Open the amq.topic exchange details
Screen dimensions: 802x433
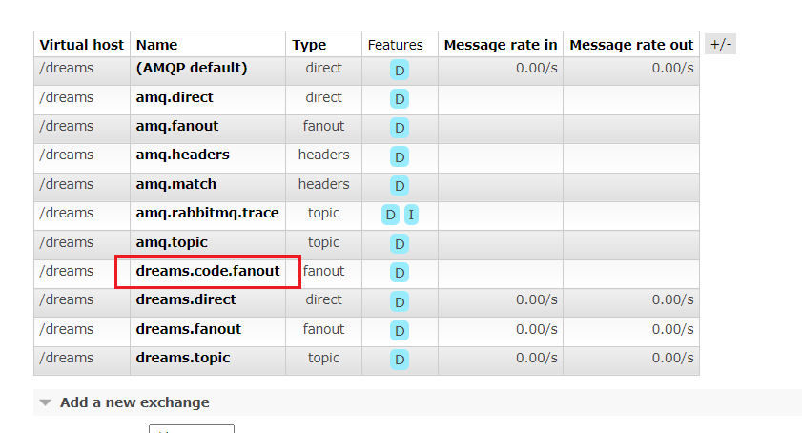(x=172, y=242)
